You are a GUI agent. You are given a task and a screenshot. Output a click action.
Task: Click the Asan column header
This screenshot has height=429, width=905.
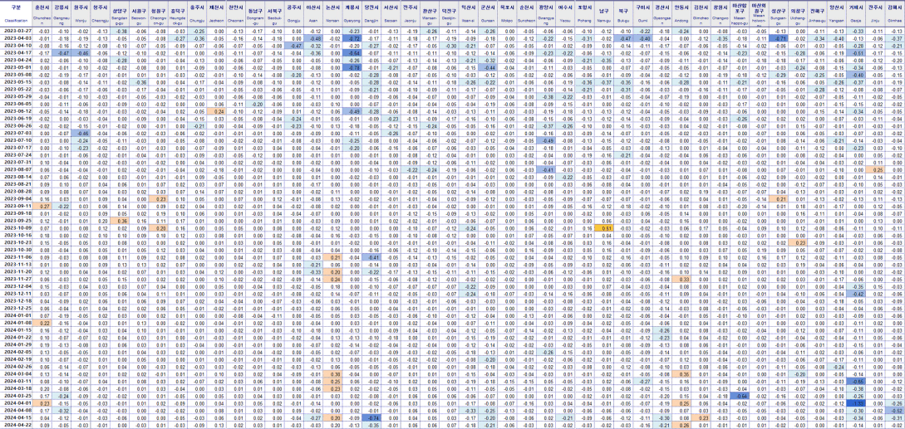click(x=314, y=14)
